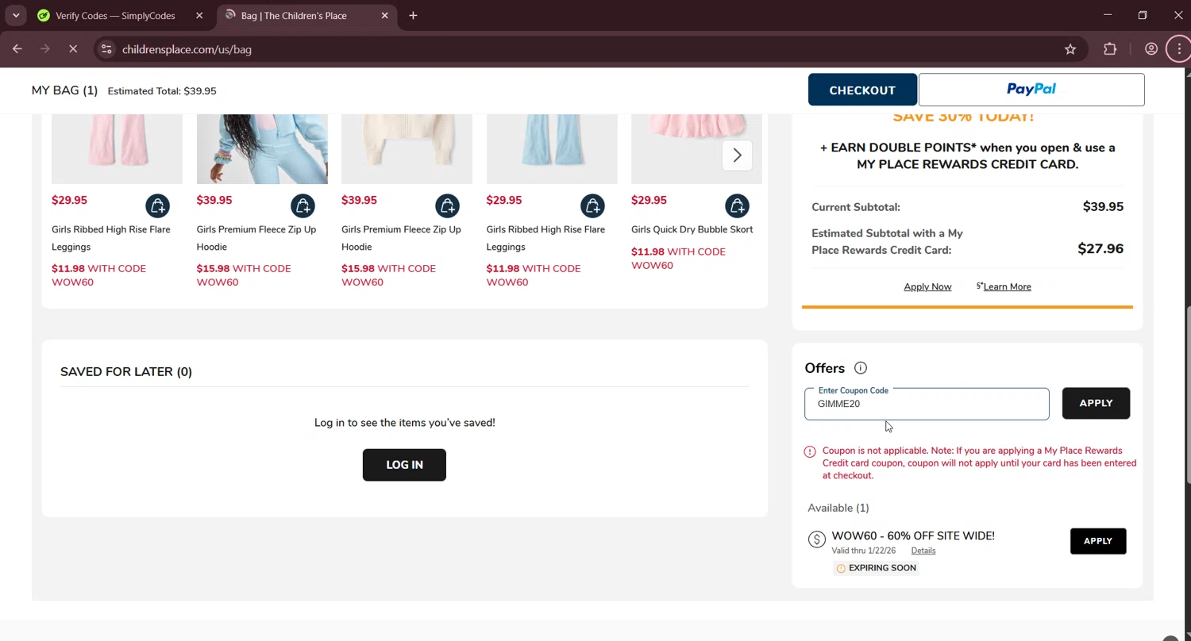Screen dimensions: 1191x641
Task: Add Girls Quick Dry Bubble Skort to bag
Action: pyautogui.click(x=737, y=206)
